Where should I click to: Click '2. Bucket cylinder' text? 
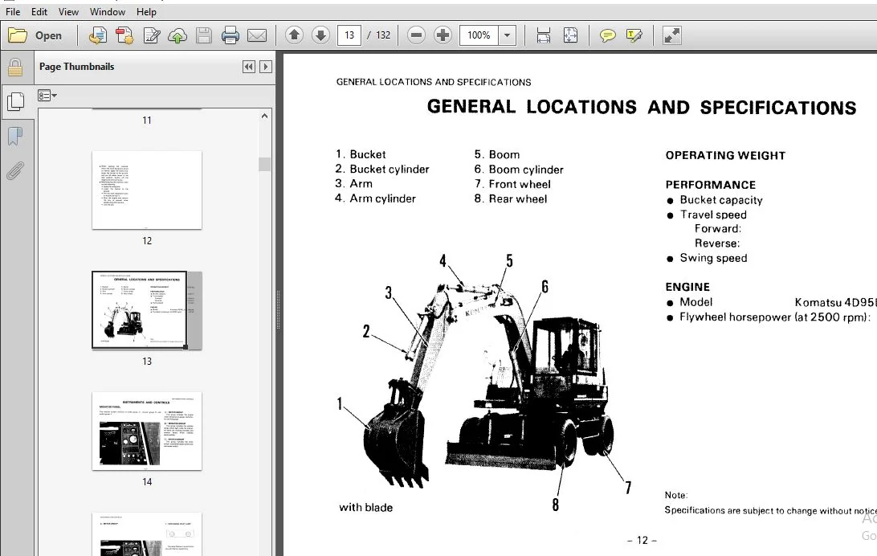tap(382, 169)
